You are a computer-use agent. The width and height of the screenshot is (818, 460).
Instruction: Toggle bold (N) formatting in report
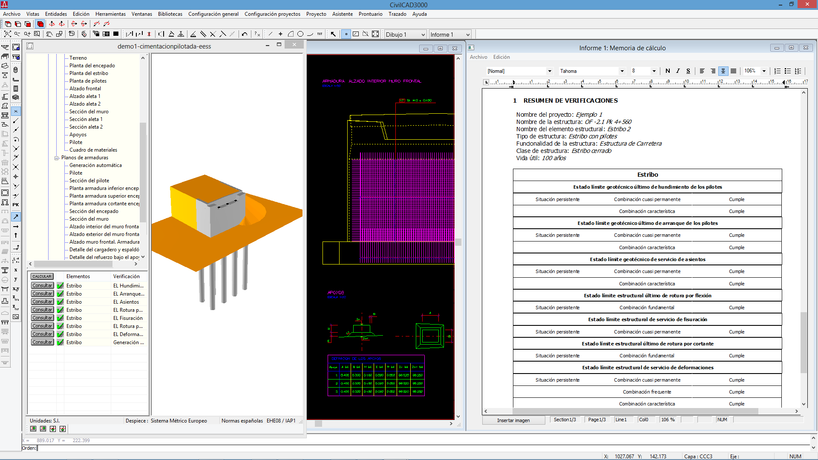pyautogui.click(x=668, y=71)
